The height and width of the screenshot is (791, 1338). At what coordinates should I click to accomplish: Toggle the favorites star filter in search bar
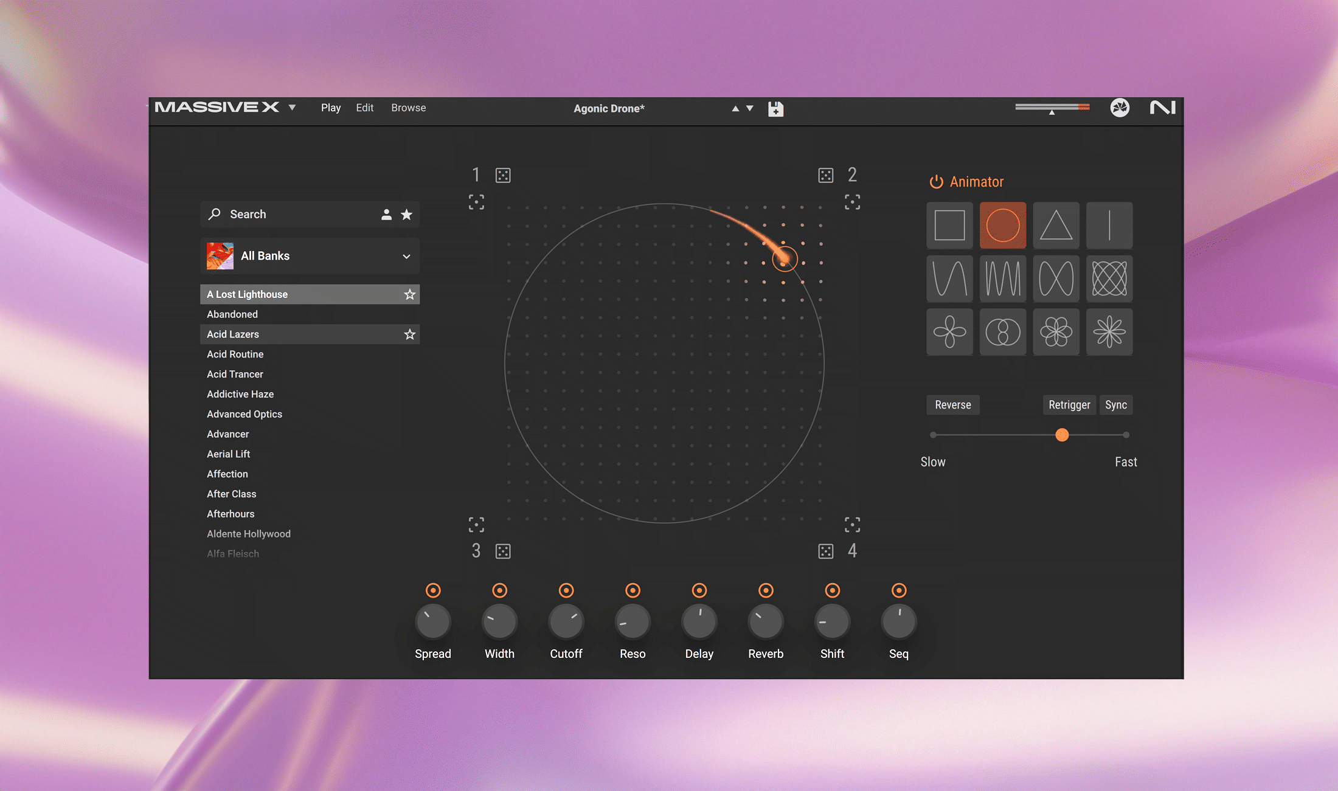[407, 215]
